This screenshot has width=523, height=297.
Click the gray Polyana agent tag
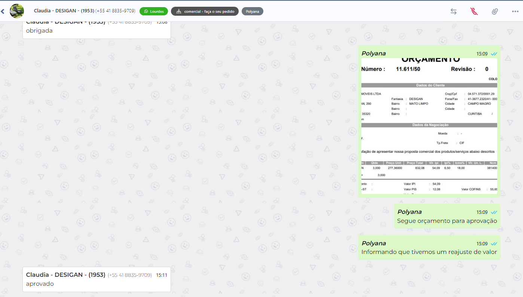tap(253, 11)
